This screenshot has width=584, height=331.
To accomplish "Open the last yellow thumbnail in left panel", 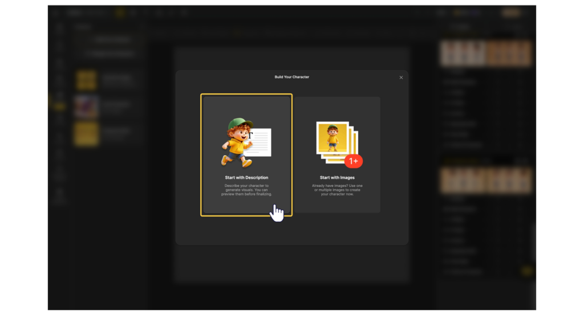I will 86,133.
